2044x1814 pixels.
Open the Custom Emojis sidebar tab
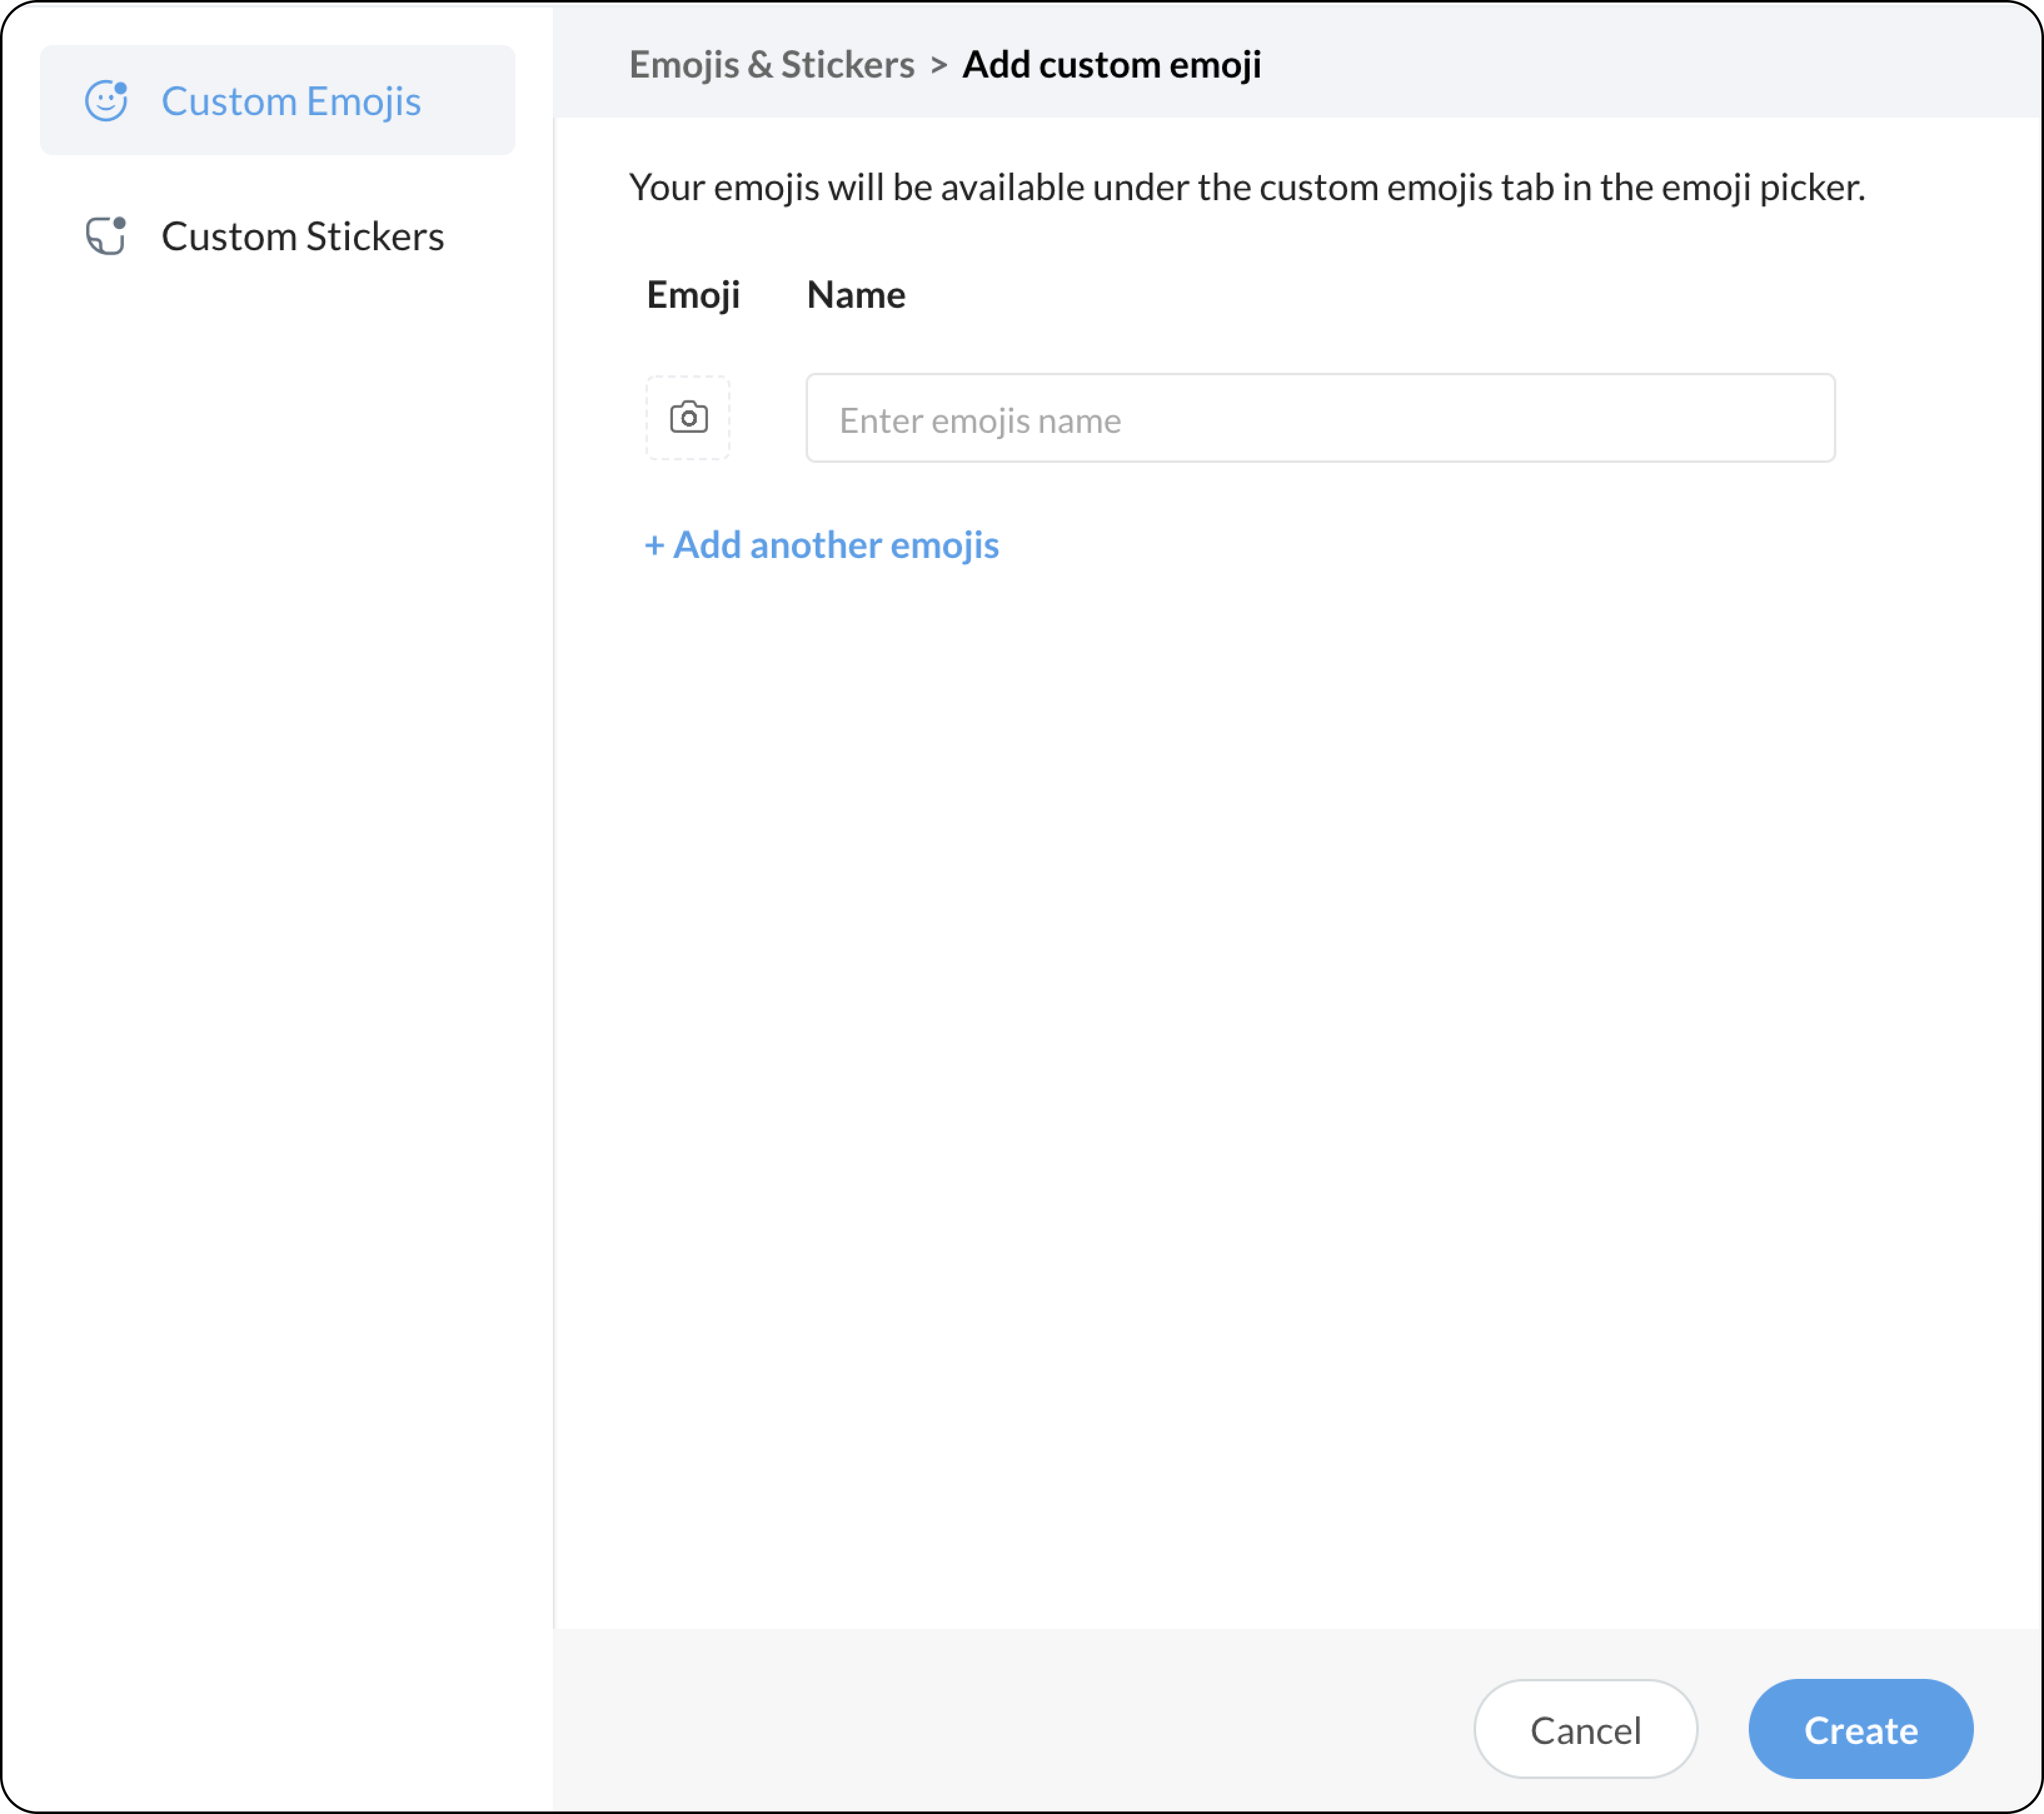click(x=290, y=101)
